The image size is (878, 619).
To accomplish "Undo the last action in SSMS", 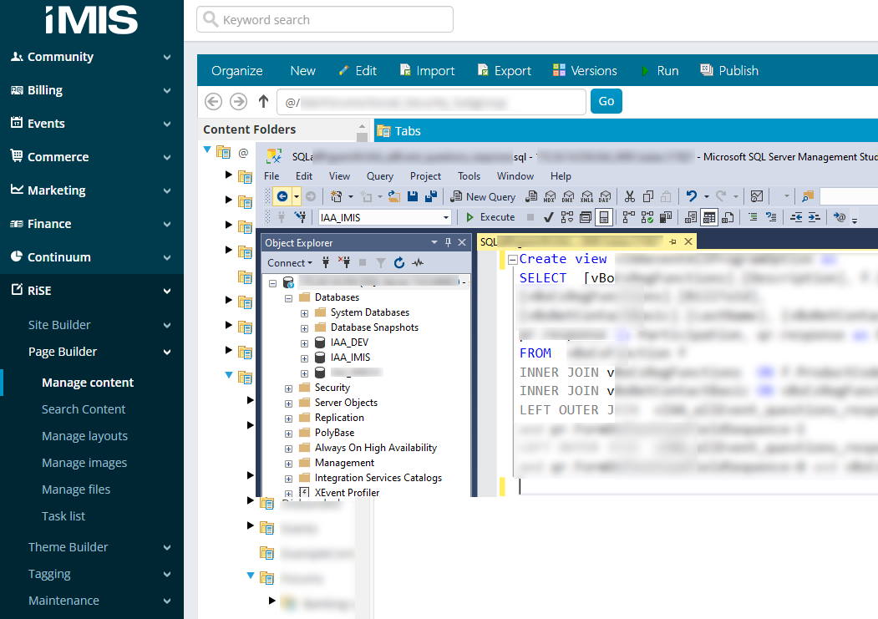I will tap(692, 196).
